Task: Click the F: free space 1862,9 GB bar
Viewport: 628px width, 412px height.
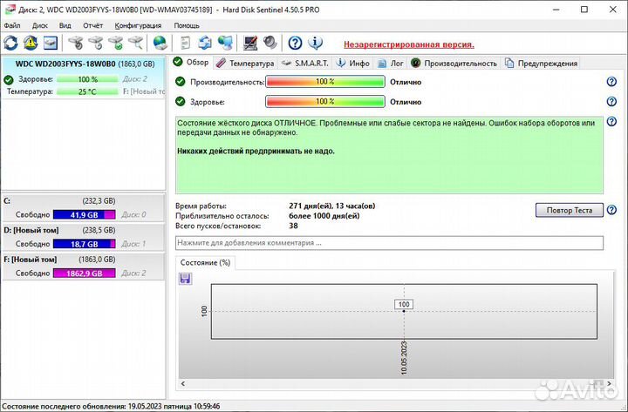Action: click(84, 274)
